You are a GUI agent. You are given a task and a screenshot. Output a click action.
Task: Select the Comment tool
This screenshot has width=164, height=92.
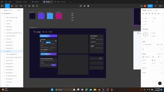(37, 6)
